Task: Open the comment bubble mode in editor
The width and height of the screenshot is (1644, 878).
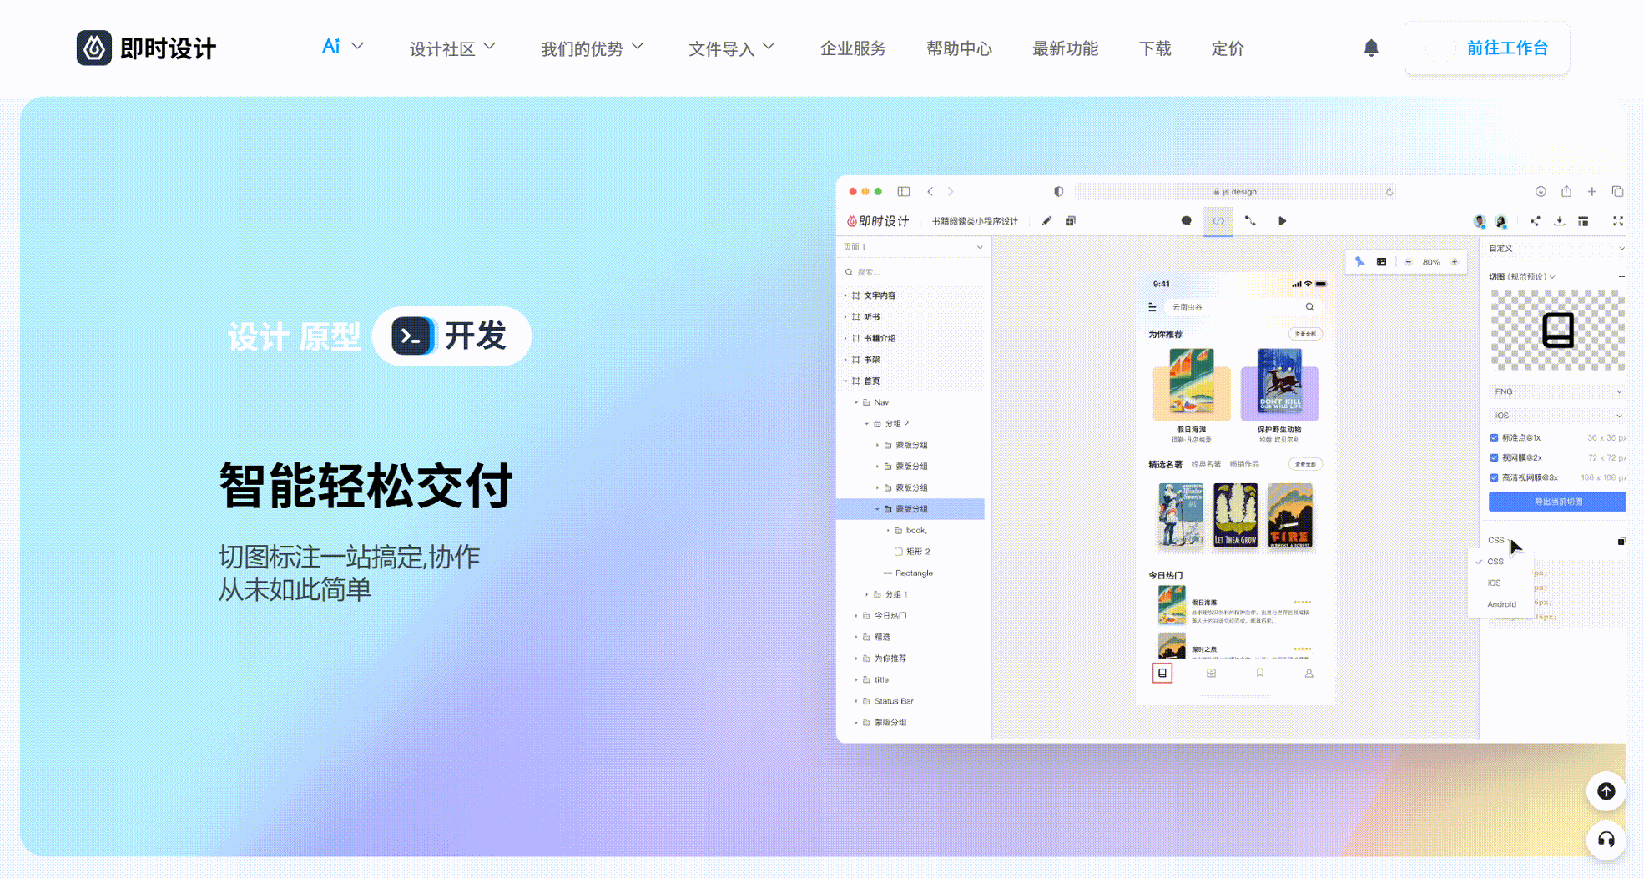Action: tap(1186, 221)
